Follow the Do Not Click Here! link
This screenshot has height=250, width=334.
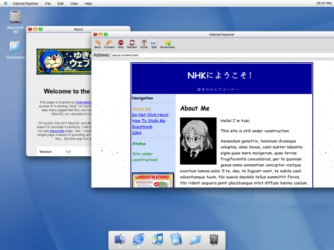tap(150, 115)
